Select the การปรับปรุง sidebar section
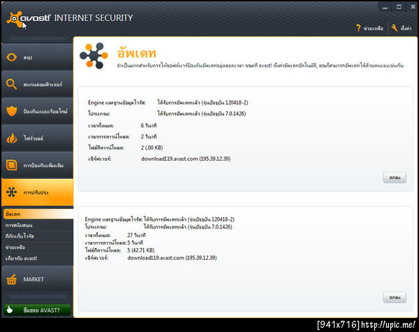This screenshot has height=332, width=419. pyautogui.click(x=37, y=192)
